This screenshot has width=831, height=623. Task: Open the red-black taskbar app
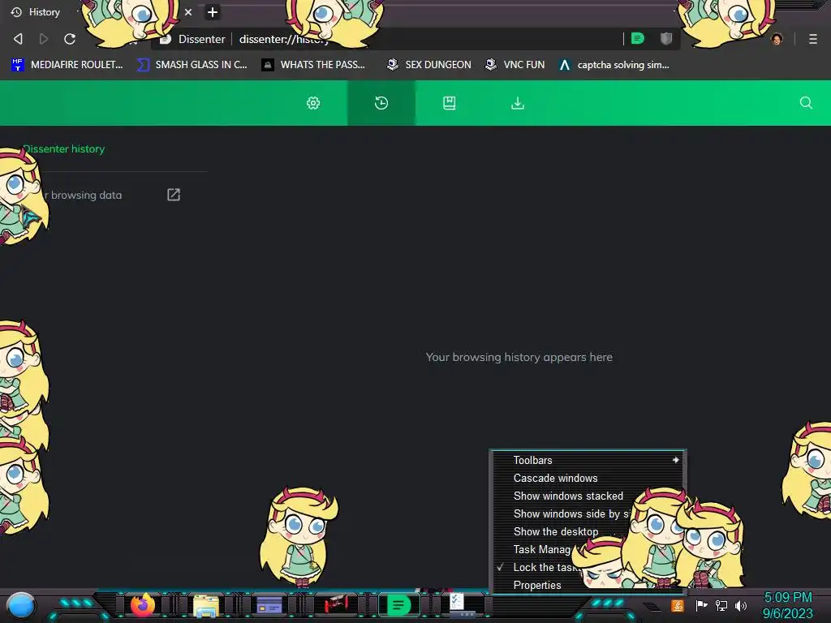335,604
